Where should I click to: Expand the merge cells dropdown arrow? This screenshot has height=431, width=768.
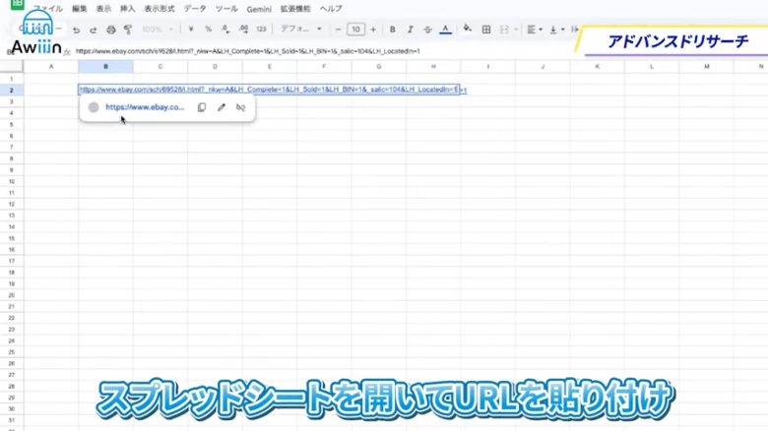(x=516, y=30)
